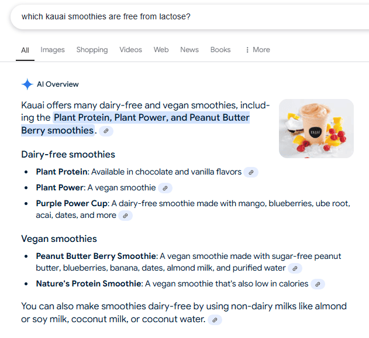Screen dimensions: 369x338
Task: Select the Web results tab
Action: click(161, 50)
